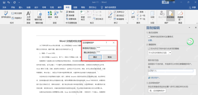
Task: Click the 确认新密码 password field
Action: (106, 52)
